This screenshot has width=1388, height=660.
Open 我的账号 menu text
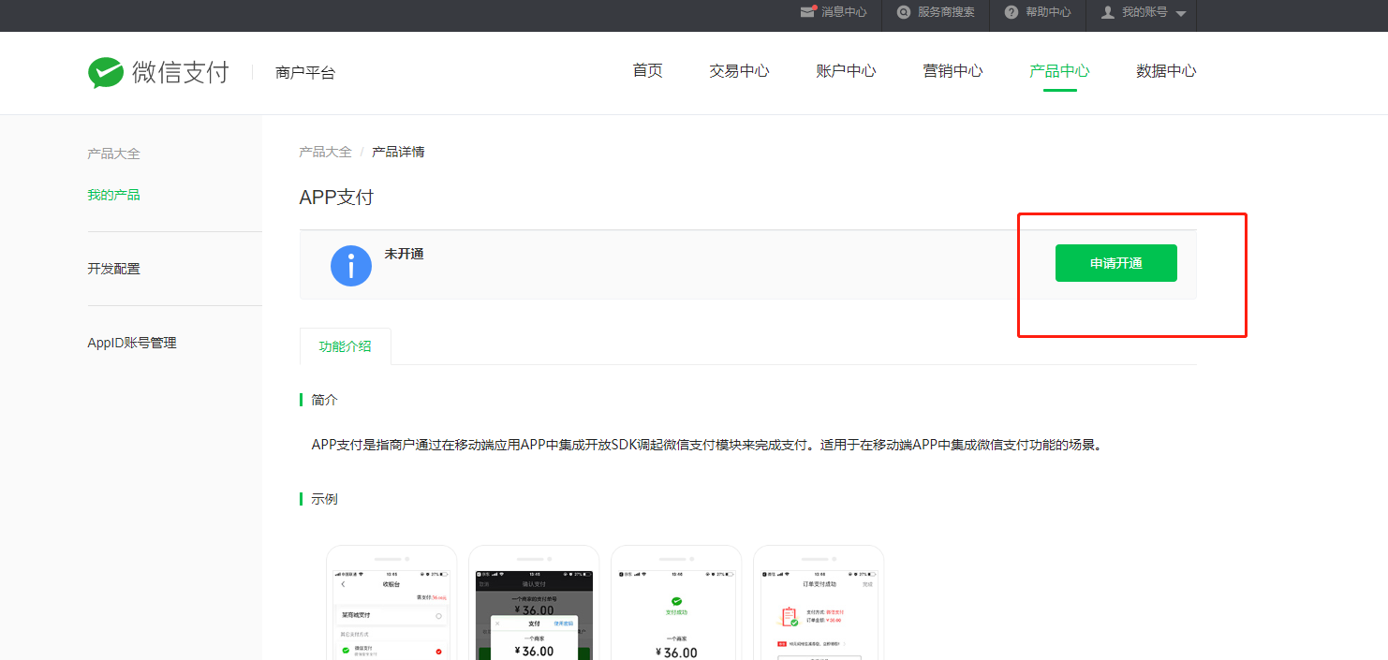click(x=1144, y=12)
